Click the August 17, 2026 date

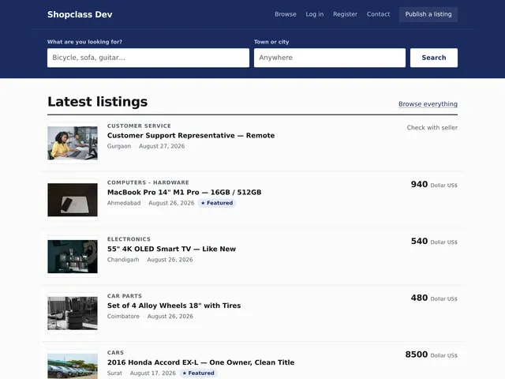tap(153, 373)
